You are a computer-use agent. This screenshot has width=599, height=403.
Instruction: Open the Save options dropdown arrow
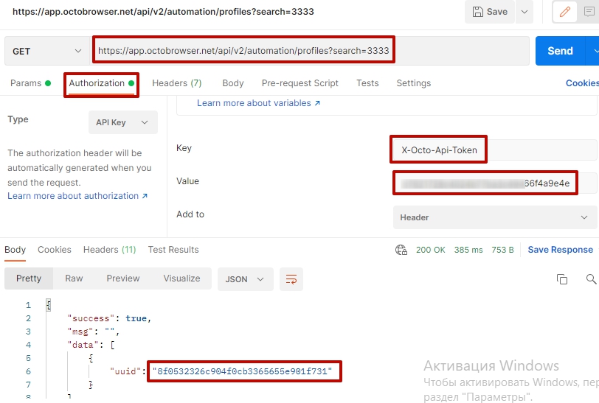click(x=524, y=12)
